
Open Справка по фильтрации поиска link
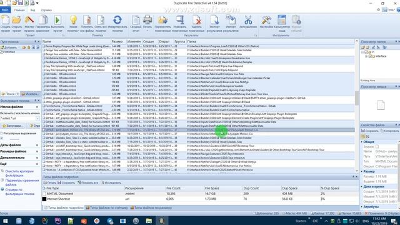[20, 192]
